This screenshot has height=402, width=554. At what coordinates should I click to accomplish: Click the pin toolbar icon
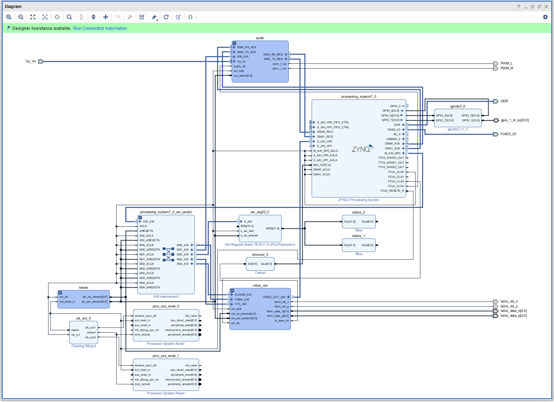pyautogui.click(x=154, y=17)
